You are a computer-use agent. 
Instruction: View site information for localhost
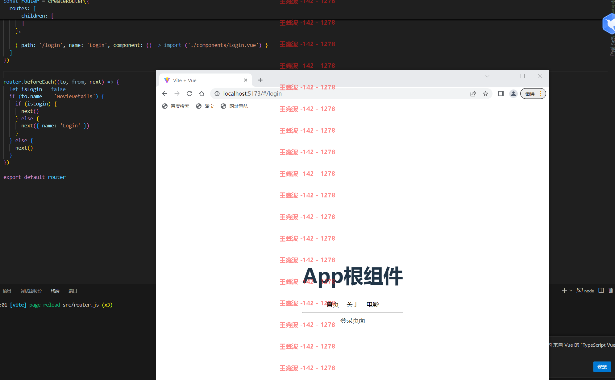pyautogui.click(x=217, y=93)
